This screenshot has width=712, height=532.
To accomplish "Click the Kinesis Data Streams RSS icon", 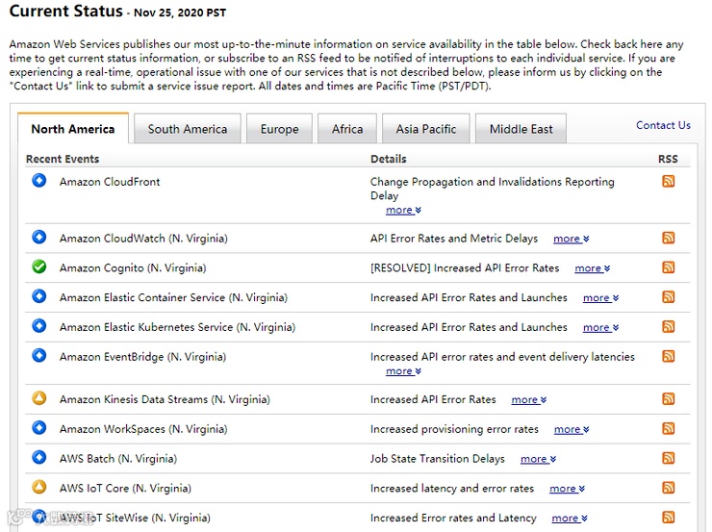I will tap(668, 399).
